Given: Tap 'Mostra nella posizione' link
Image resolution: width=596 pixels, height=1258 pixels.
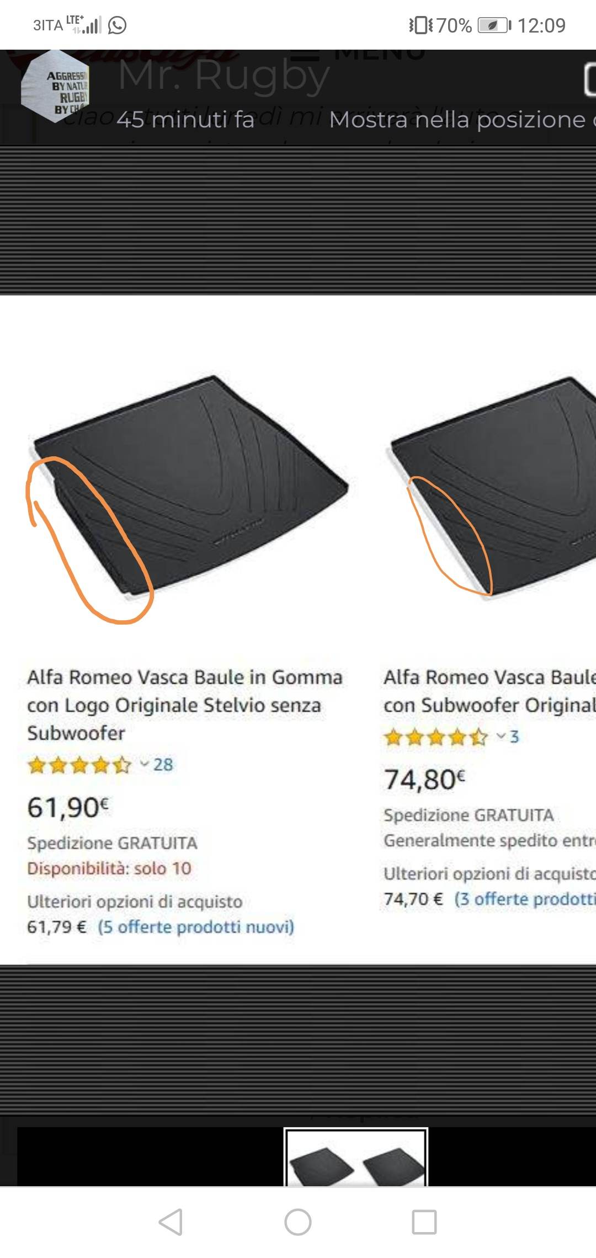Looking at the screenshot, I should [x=462, y=119].
